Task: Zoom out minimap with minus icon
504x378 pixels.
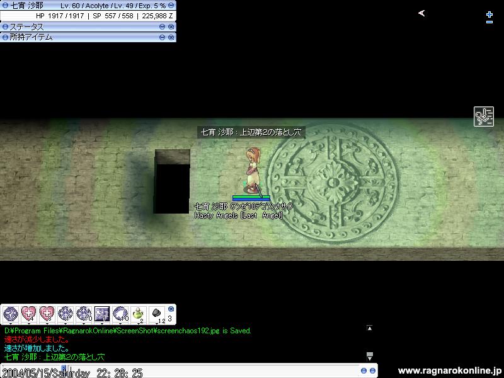Action: 490,22
